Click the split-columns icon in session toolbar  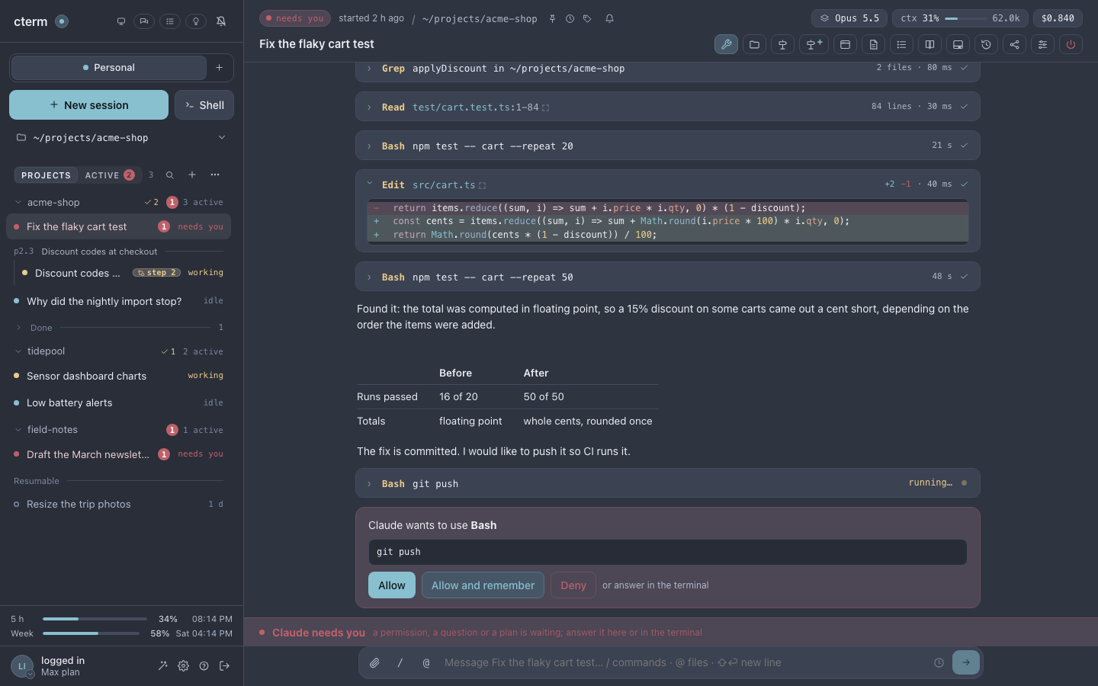coord(929,44)
